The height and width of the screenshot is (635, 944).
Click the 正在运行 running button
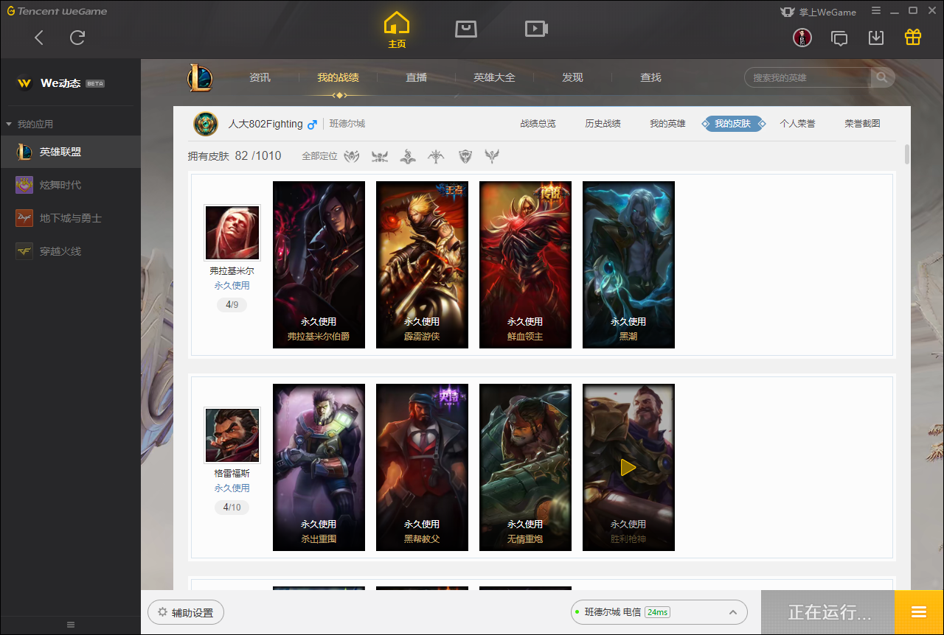pyautogui.click(x=828, y=612)
